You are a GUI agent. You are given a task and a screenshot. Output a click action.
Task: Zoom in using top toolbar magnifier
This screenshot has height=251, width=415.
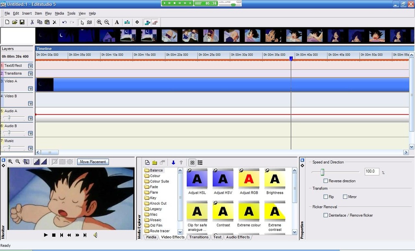tap(99, 22)
